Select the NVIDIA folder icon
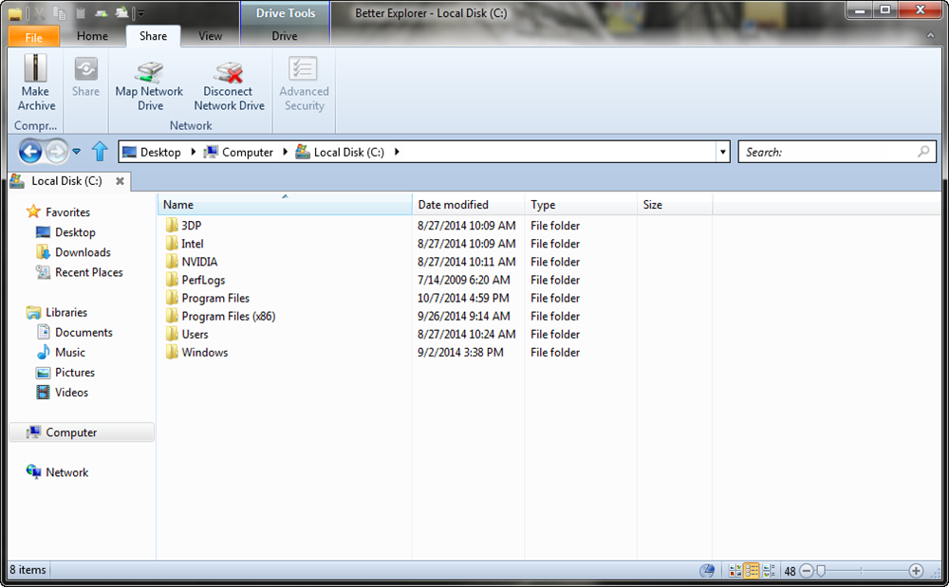 [172, 261]
